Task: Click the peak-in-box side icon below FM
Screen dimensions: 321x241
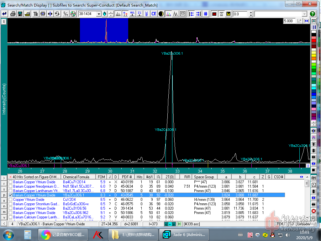Action: [x=313, y=185]
